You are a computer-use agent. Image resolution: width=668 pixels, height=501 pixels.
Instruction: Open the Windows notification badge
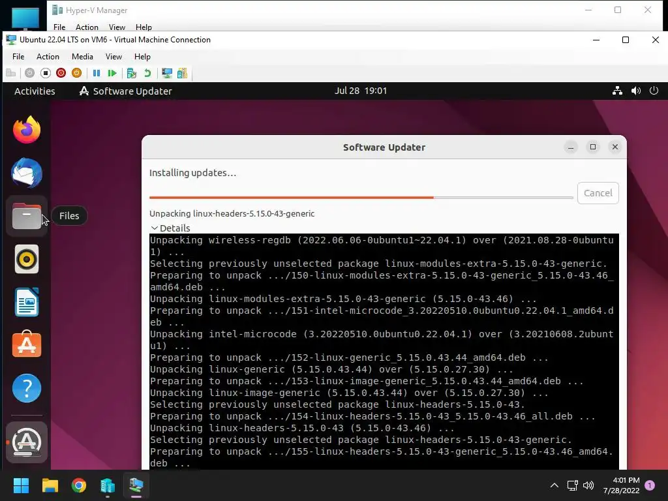650,485
